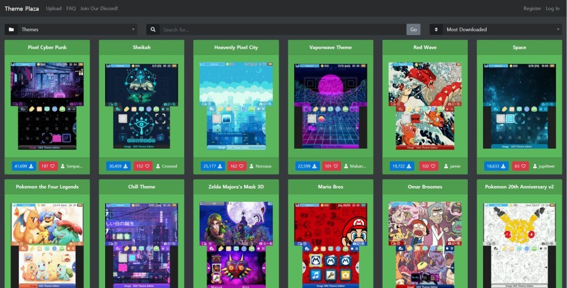Download Pixel Cyber Punk via 41,699 button
The width and height of the screenshot is (567, 288).
point(24,166)
